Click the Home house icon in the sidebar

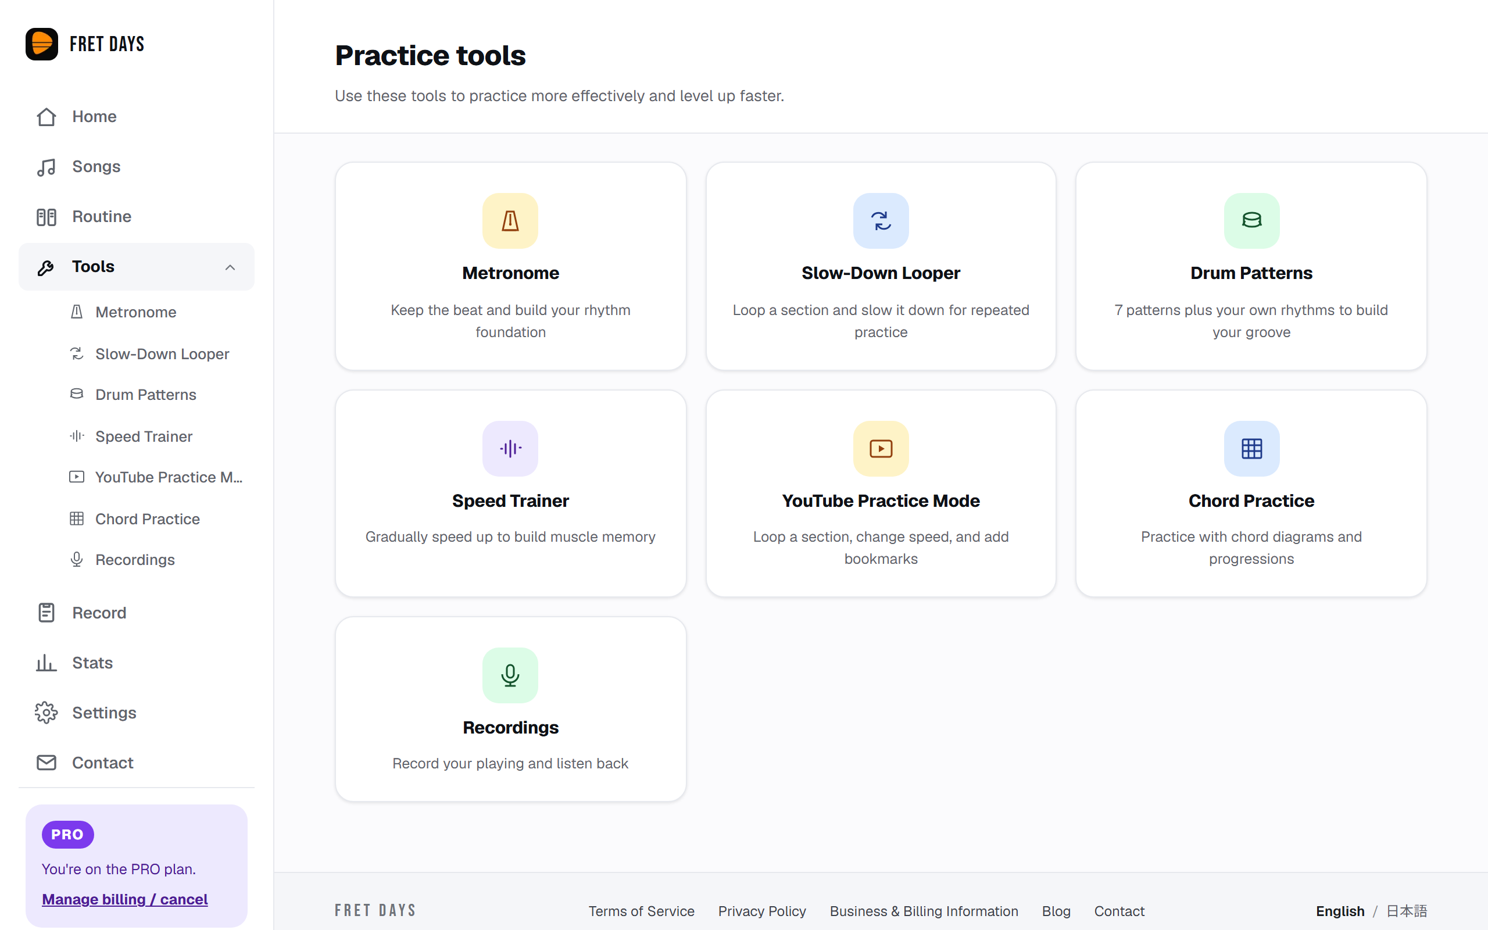click(x=46, y=117)
